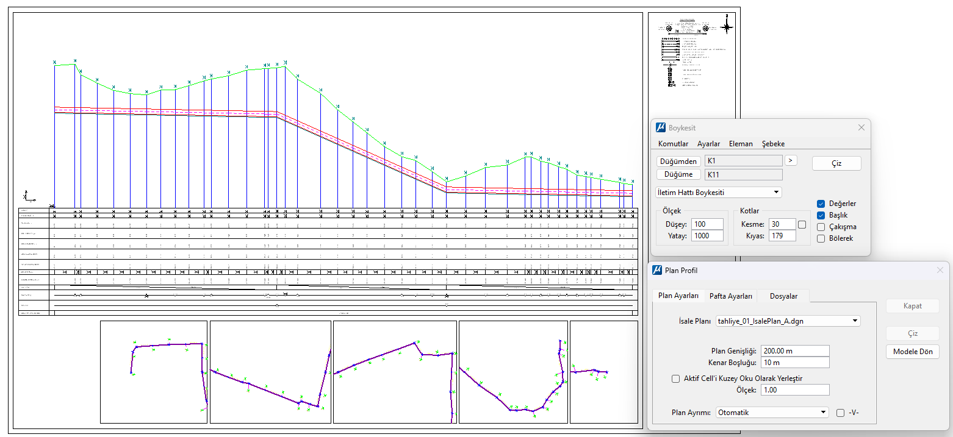953x437 pixels.
Task: Open the İletim Hattı Boykesiti dropdown
Action: [x=718, y=193]
